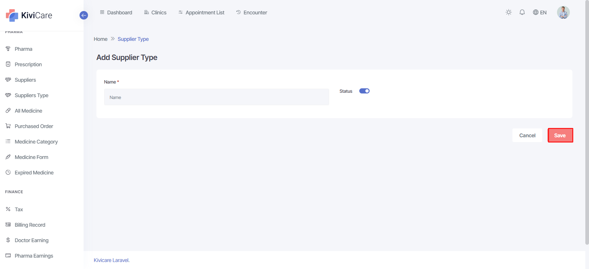This screenshot has width=589, height=269.
Task: Open Appointment List in top navigation
Action: [x=201, y=13]
